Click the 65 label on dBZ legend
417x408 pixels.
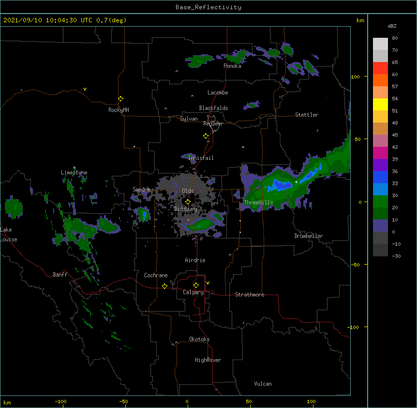(x=395, y=63)
